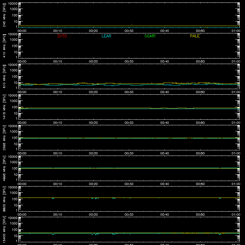This screenshot has height=245, width=245.
Task: Click 00:50 time label under 610 MHz panel
Action: tap(200, 92)
